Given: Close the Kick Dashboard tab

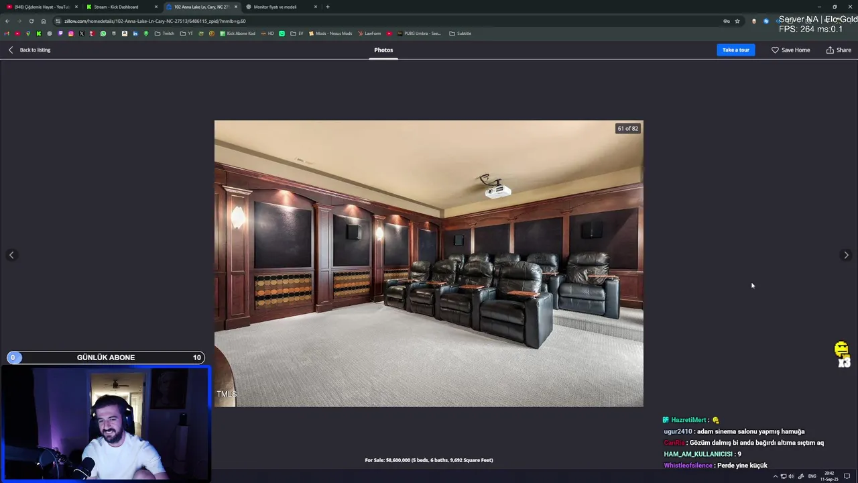Looking at the screenshot, I should [x=156, y=7].
